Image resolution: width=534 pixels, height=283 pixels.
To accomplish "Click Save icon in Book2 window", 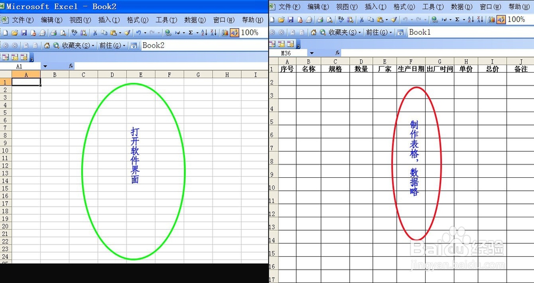I will tap(24, 33).
